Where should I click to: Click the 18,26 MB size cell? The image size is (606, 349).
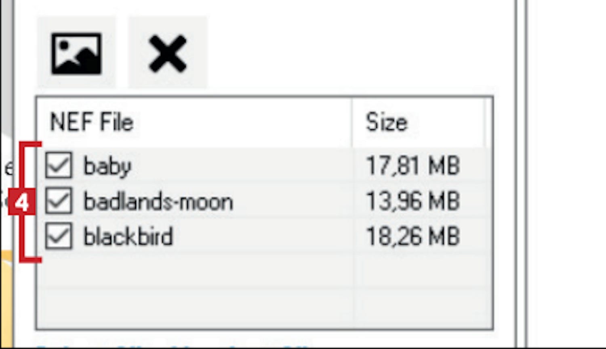point(412,237)
